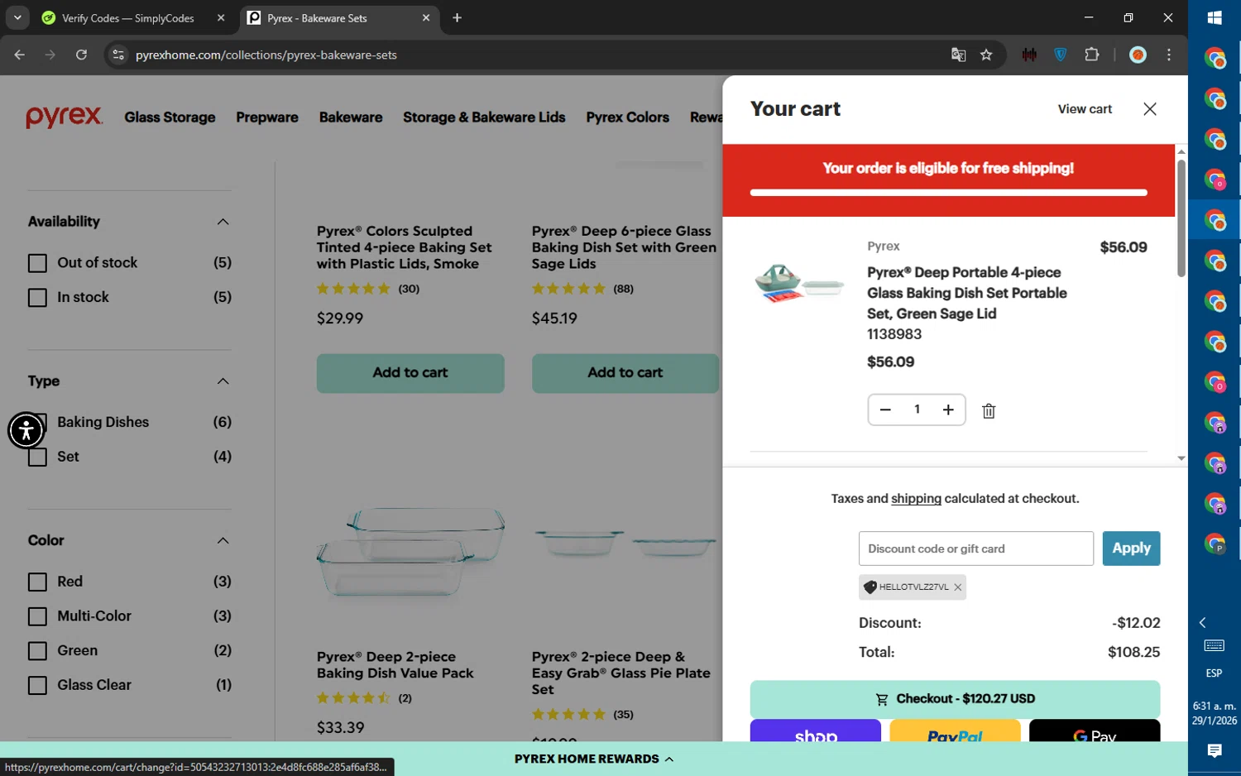View site information icon in address bar
This screenshot has width=1241, height=776.
tap(118, 55)
